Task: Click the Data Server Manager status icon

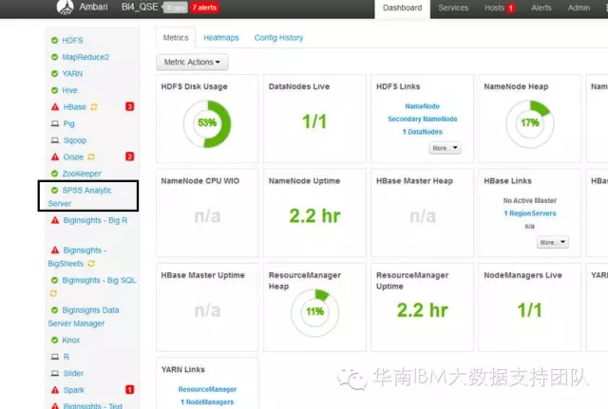Action: 55,310
